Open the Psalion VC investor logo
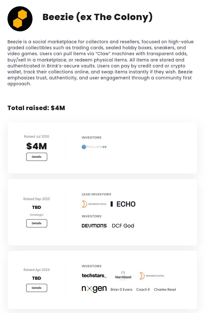Screen dimensions: 205x313 point(94,147)
